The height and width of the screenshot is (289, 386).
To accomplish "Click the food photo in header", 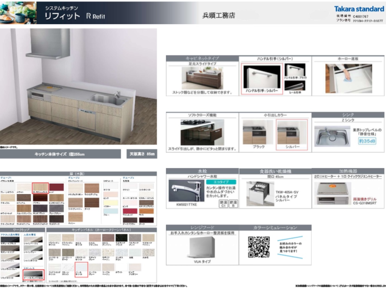I will [x=18, y=13].
